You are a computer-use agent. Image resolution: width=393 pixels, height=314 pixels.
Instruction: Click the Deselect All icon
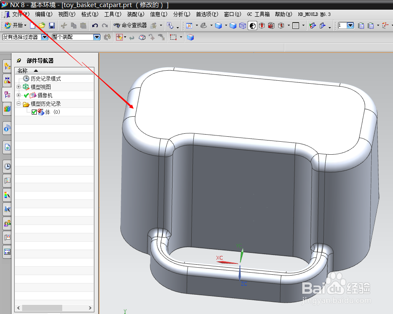coord(142,37)
